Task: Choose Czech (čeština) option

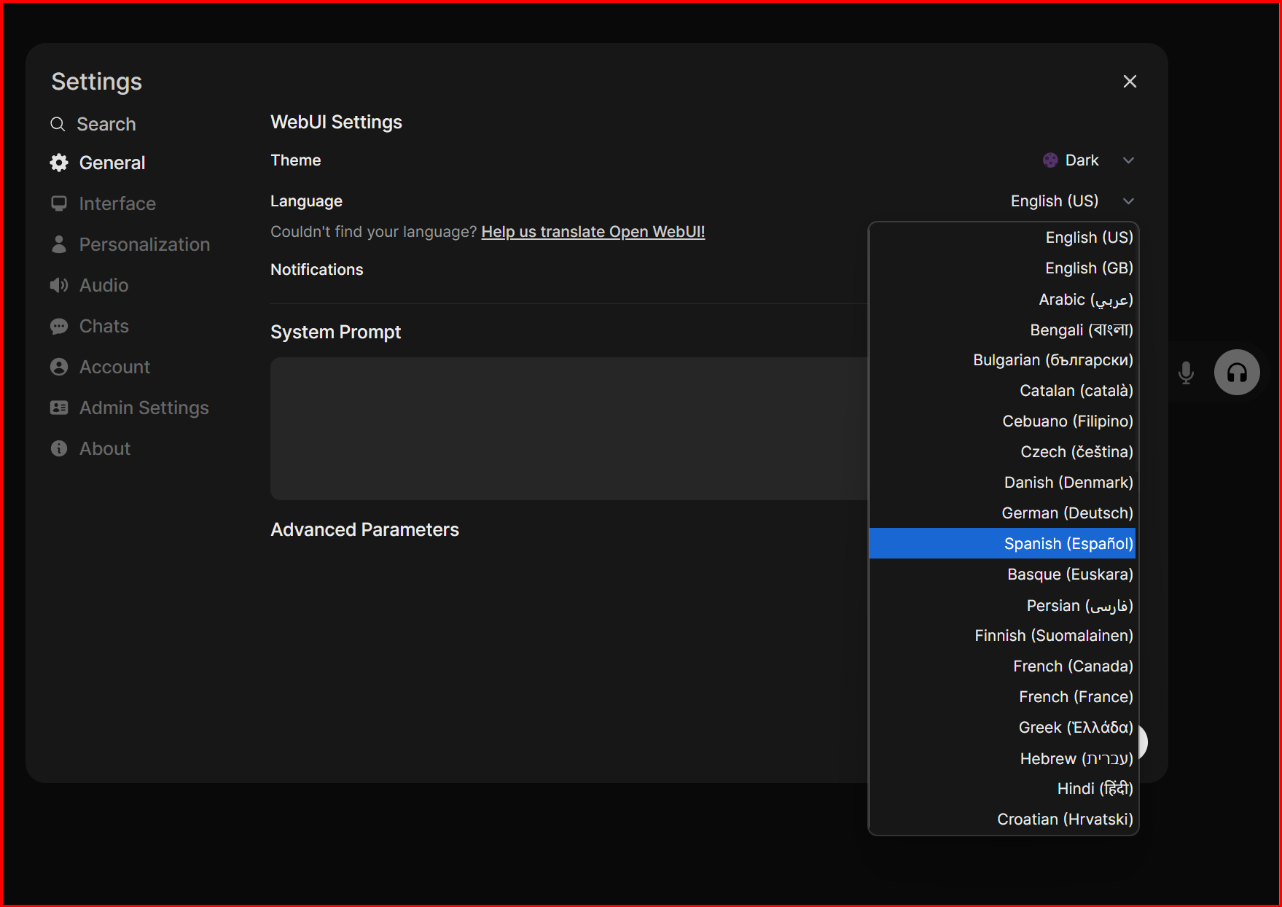Action: (x=1003, y=452)
